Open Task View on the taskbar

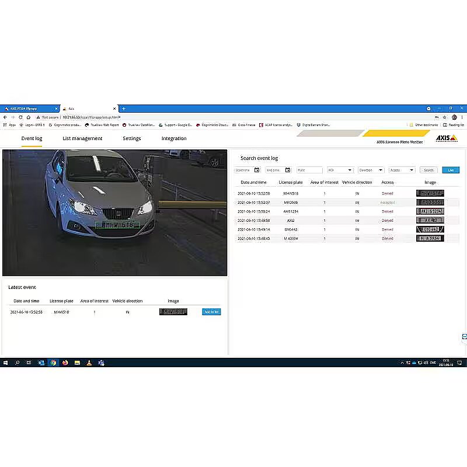click(x=29, y=363)
